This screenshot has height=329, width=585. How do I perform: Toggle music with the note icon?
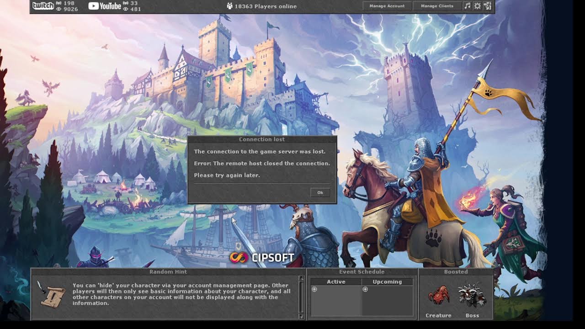coord(467,6)
